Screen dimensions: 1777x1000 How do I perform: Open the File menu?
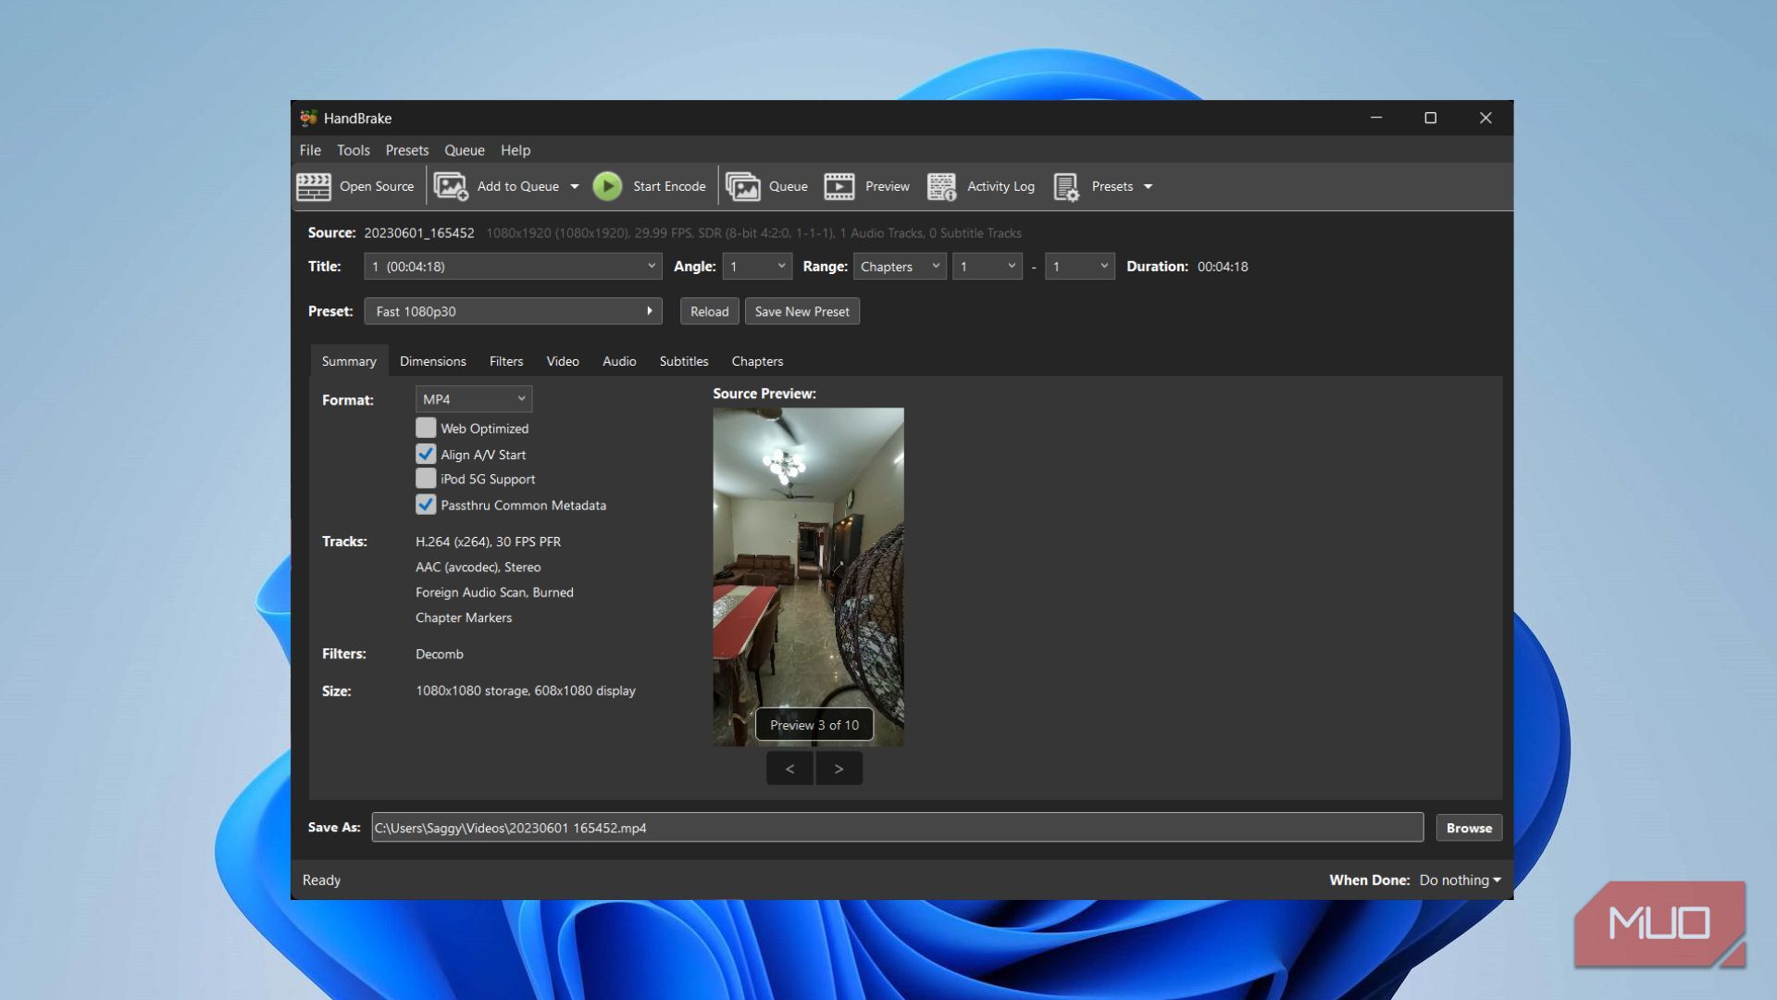pyautogui.click(x=310, y=150)
